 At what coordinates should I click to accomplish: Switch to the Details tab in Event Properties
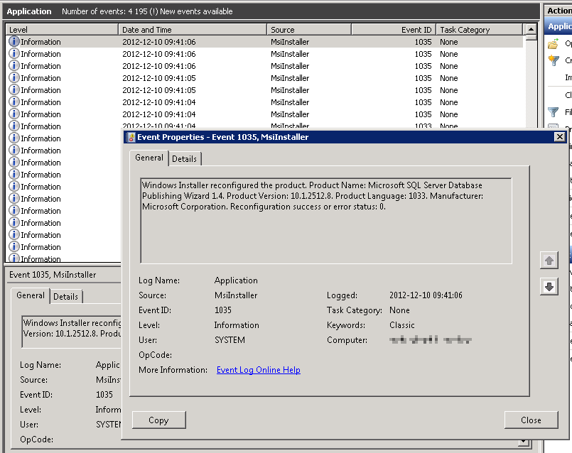[184, 158]
